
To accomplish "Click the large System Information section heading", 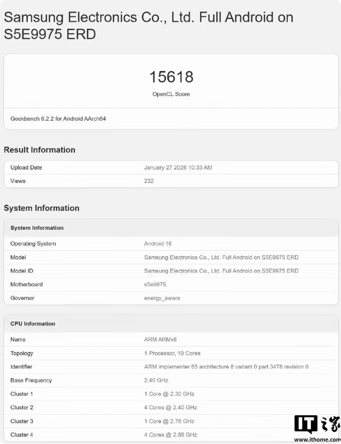I will click(42, 208).
